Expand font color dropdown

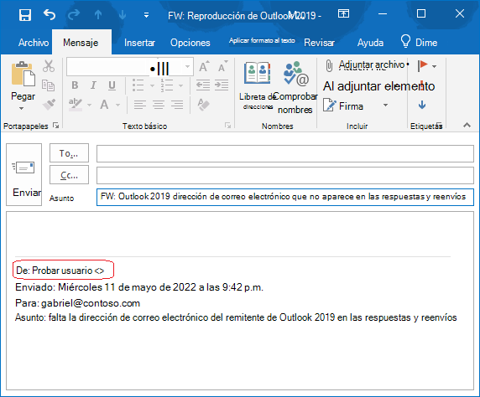[117, 105]
